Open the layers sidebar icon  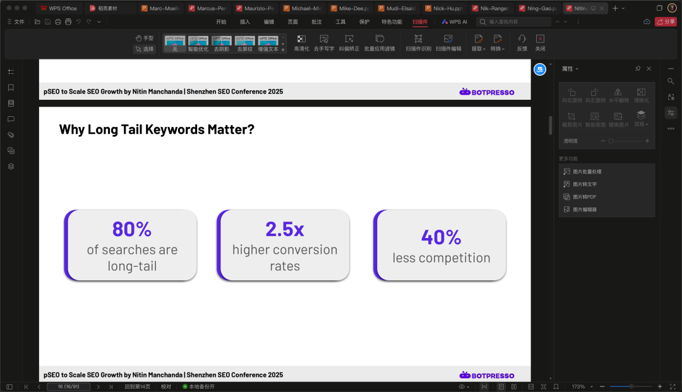click(x=11, y=167)
